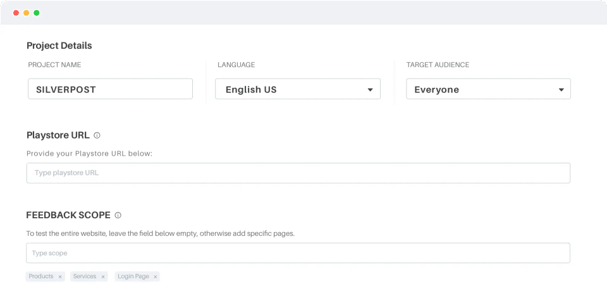This screenshot has width=607, height=303.
Task: Click the yellow minimize window button
Action: pyautogui.click(x=26, y=13)
